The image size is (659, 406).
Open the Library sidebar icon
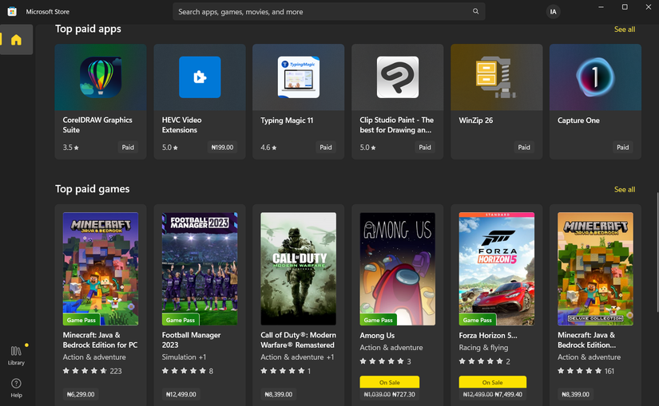(x=16, y=355)
